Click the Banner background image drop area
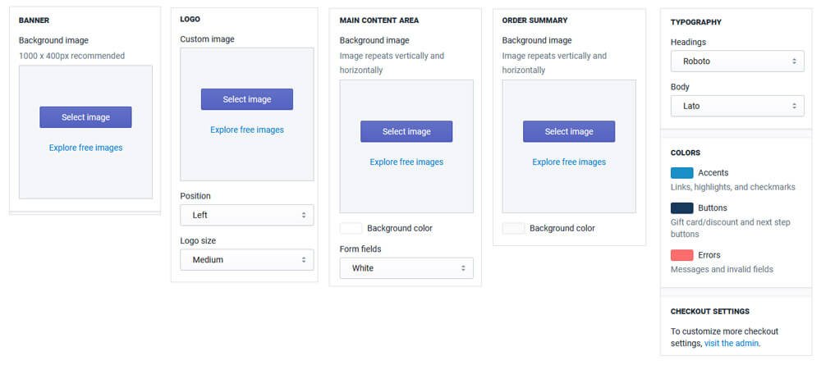 click(x=85, y=176)
